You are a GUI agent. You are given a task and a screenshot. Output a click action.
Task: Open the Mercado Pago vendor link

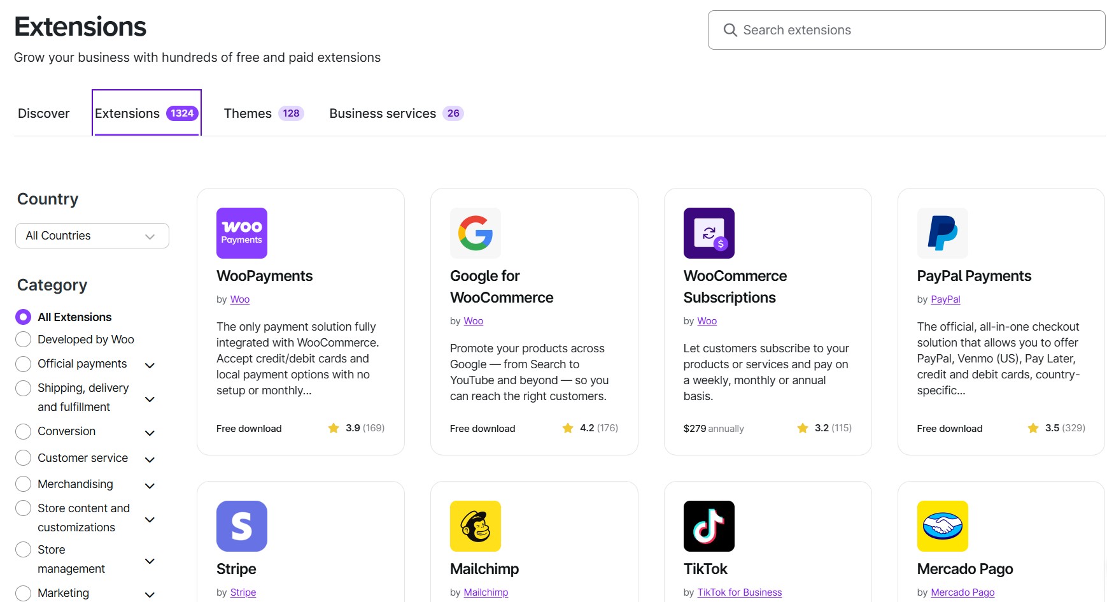tap(962, 592)
